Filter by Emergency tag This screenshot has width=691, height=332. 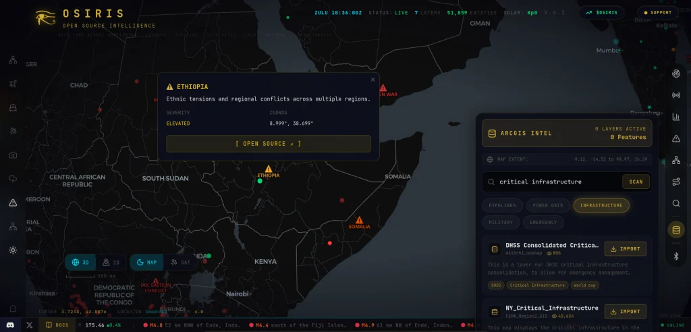pyautogui.click(x=543, y=222)
